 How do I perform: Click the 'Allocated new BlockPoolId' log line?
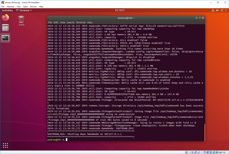coord(125,101)
